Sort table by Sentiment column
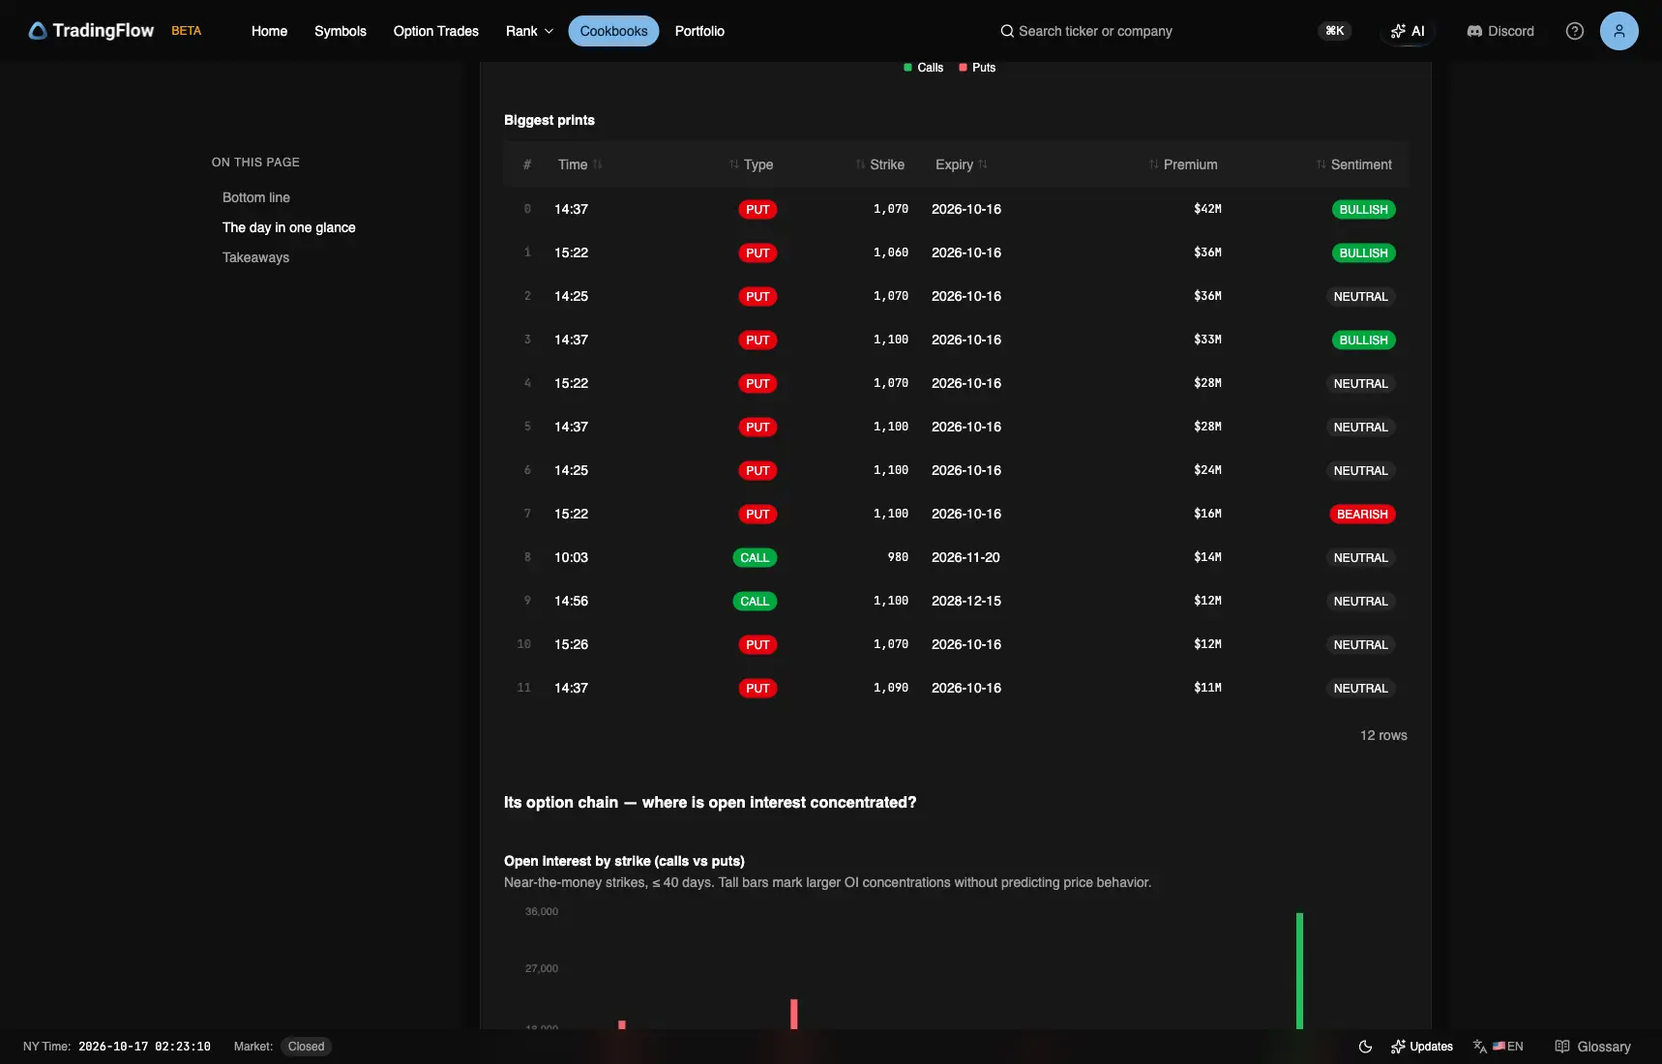The height and width of the screenshot is (1064, 1662). tap(1354, 164)
